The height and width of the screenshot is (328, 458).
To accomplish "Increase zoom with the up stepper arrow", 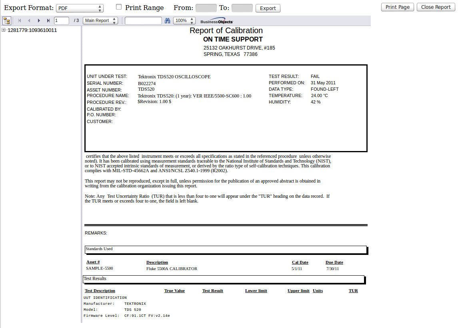I will [x=191, y=19].
